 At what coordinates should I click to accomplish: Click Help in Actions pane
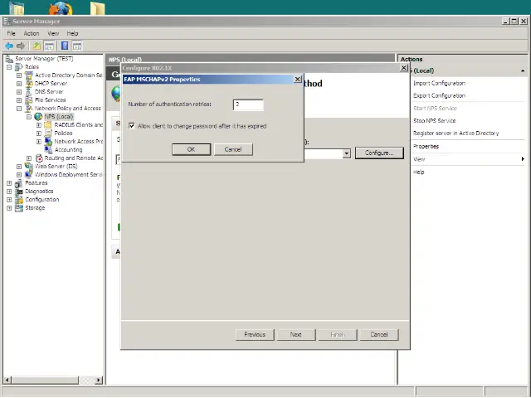tap(419, 172)
